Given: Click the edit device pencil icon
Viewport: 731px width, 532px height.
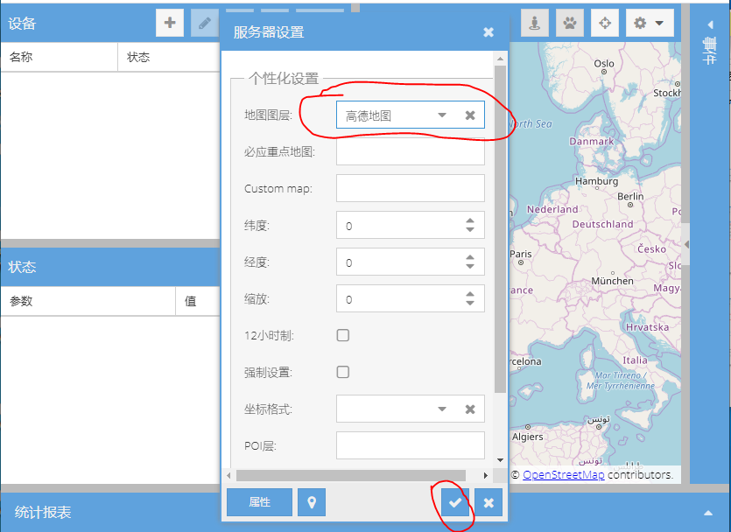Looking at the screenshot, I should click(x=205, y=23).
